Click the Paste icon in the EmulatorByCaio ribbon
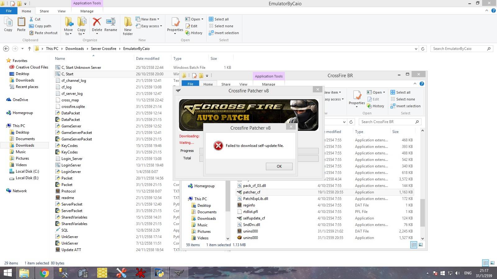The width and height of the screenshot is (497, 279). pyautogui.click(x=21, y=24)
